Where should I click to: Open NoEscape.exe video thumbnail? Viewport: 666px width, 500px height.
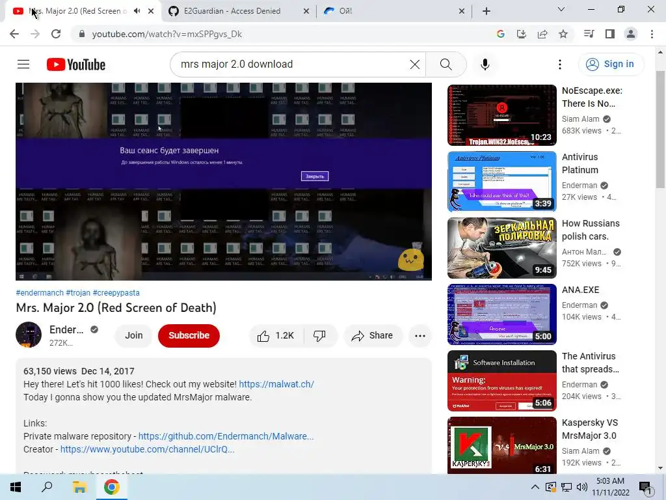(x=501, y=115)
